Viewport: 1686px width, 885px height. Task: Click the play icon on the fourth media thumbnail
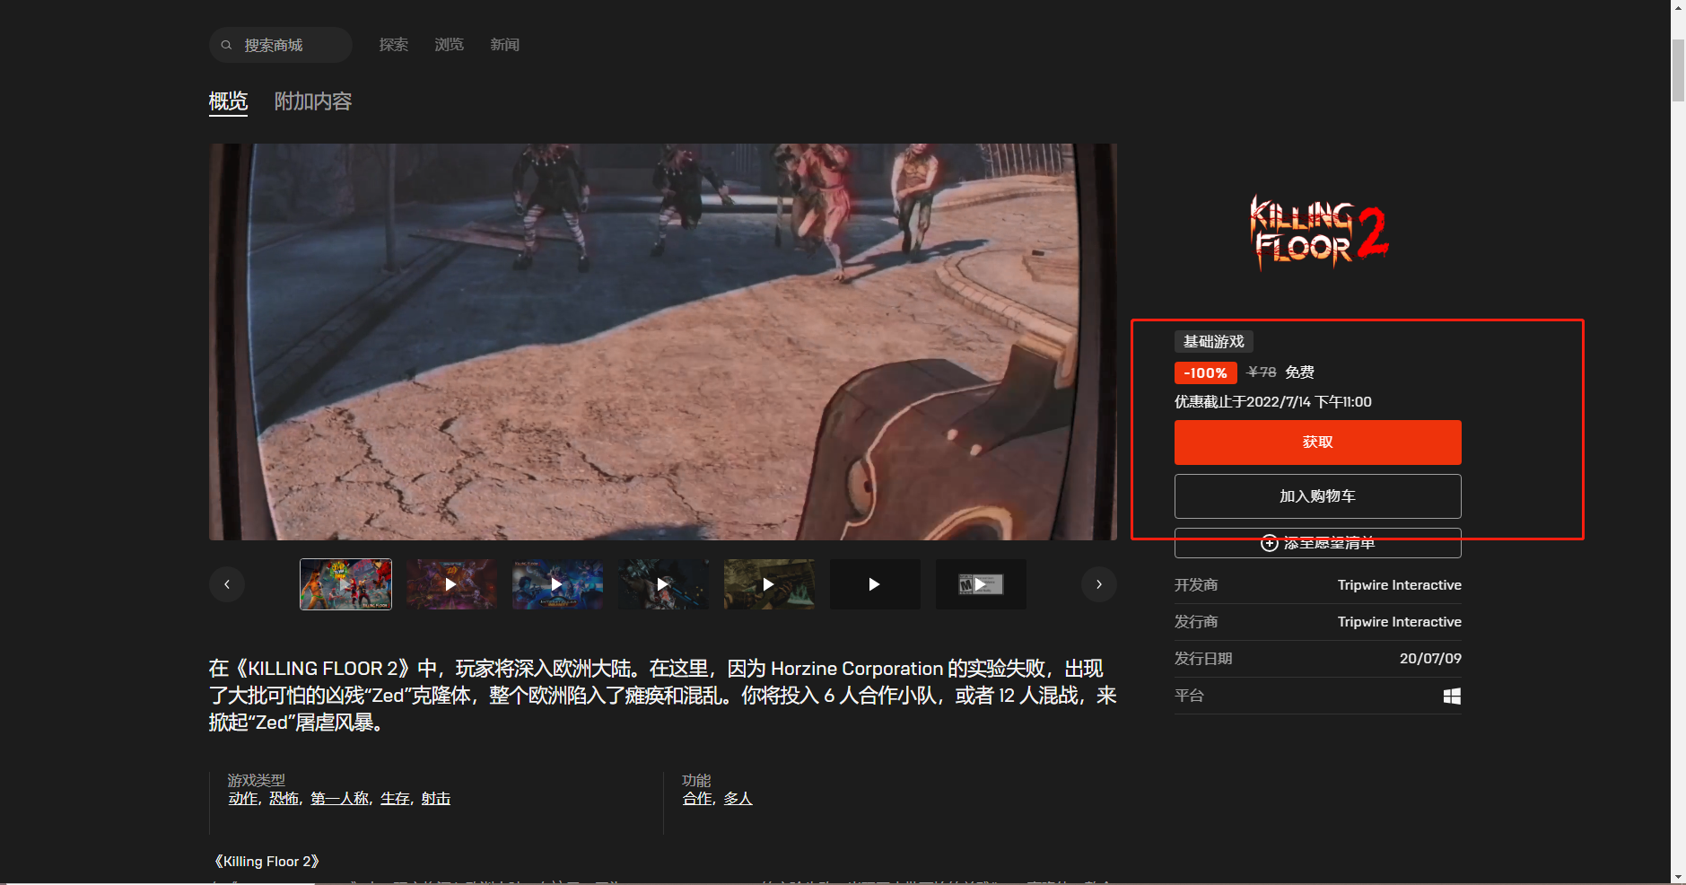click(663, 584)
